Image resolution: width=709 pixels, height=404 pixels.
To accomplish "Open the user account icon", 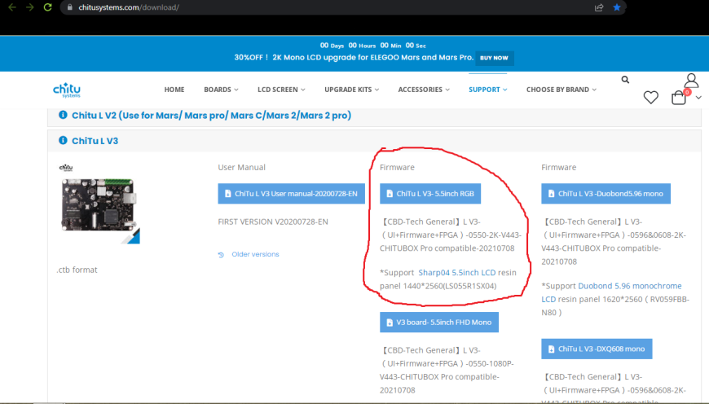I will [691, 81].
